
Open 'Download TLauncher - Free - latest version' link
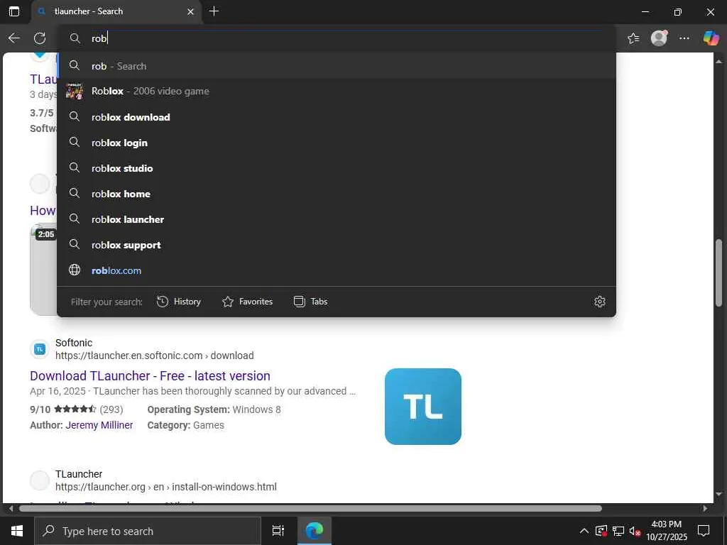tap(150, 376)
